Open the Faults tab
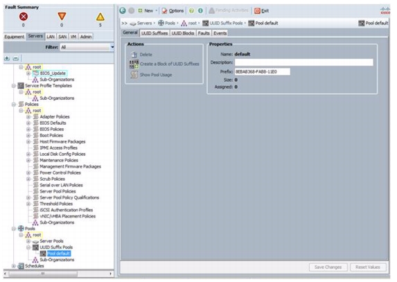397x282 pixels. (204, 33)
